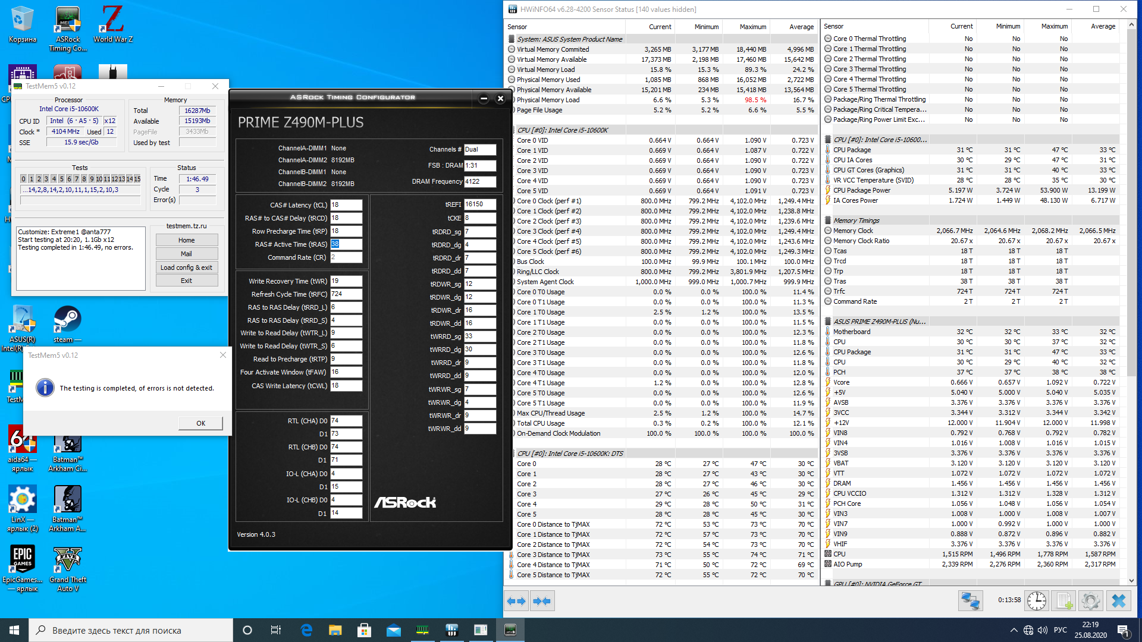Click the expand columns arrows button in HWiNFO
This screenshot has height=642, width=1142.
[x=516, y=601]
